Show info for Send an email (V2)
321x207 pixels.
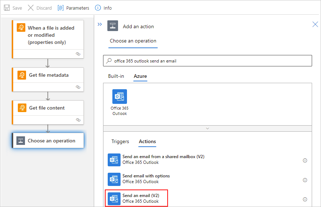click(305, 200)
